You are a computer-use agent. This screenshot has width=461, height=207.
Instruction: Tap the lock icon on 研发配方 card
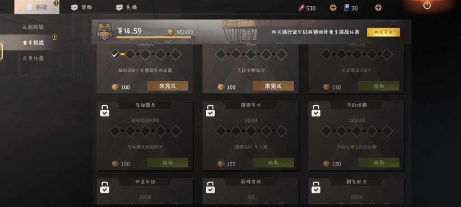316,187
